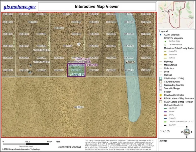The height and width of the screenshot is (152, 196).
Task: Select the highlighted parcel 328-03-516
Action: pos(76,70)
